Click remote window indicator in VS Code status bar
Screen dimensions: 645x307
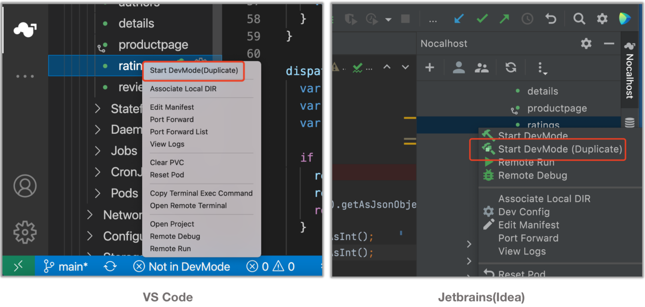tap(19, 266)
